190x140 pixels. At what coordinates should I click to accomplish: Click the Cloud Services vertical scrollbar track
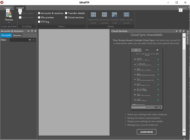[x=184, y=89]
